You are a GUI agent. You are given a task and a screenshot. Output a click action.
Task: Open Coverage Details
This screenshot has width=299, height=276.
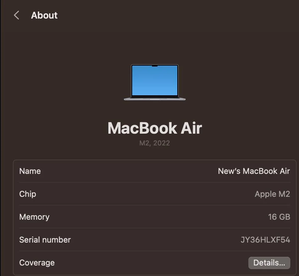269,263
